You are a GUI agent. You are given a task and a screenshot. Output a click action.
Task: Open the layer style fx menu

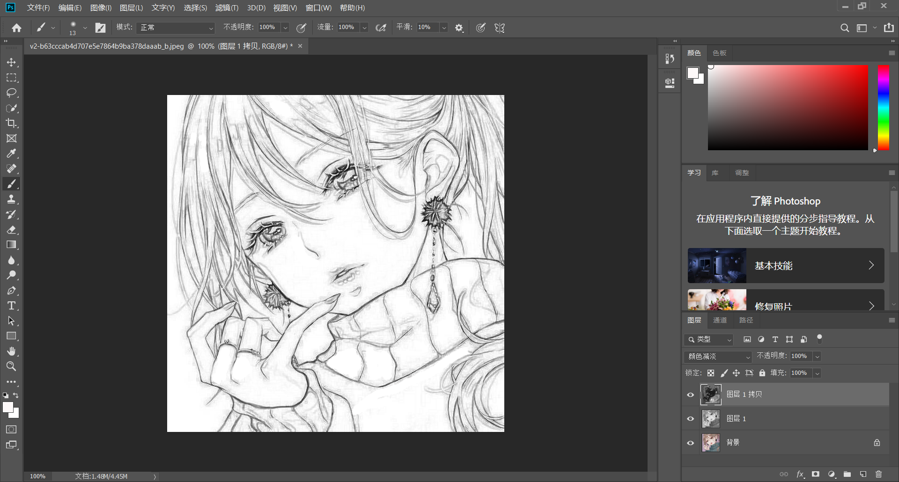coord(800,474)
